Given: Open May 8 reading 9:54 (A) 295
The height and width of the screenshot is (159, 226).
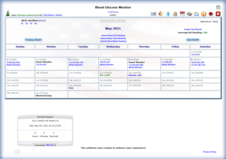Looking at the screenshot, I should coord(198,63).
